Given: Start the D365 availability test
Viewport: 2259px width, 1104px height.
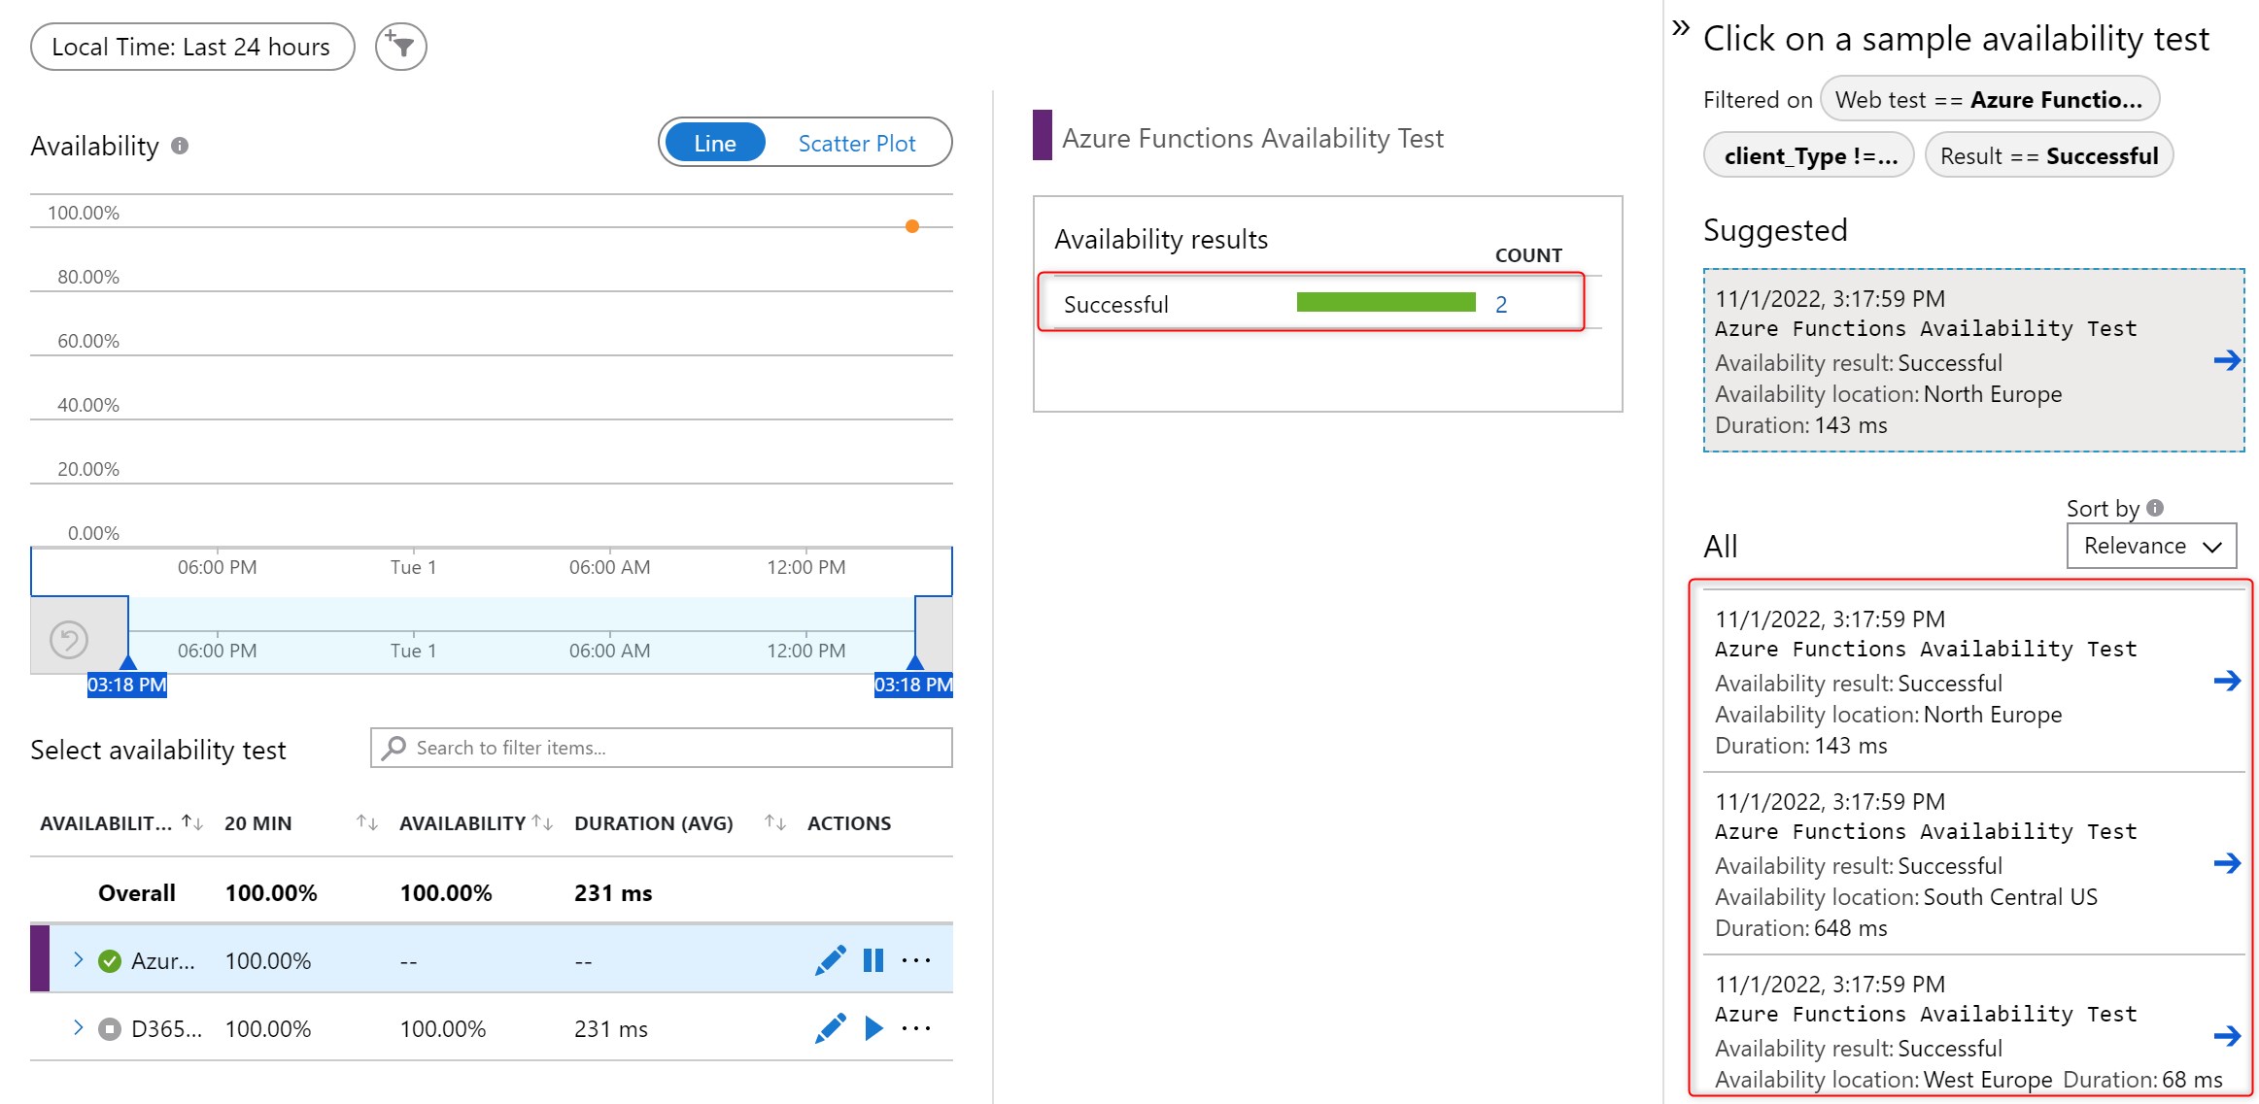Looking at the screenshot, I should click(x=873, y=1028).
